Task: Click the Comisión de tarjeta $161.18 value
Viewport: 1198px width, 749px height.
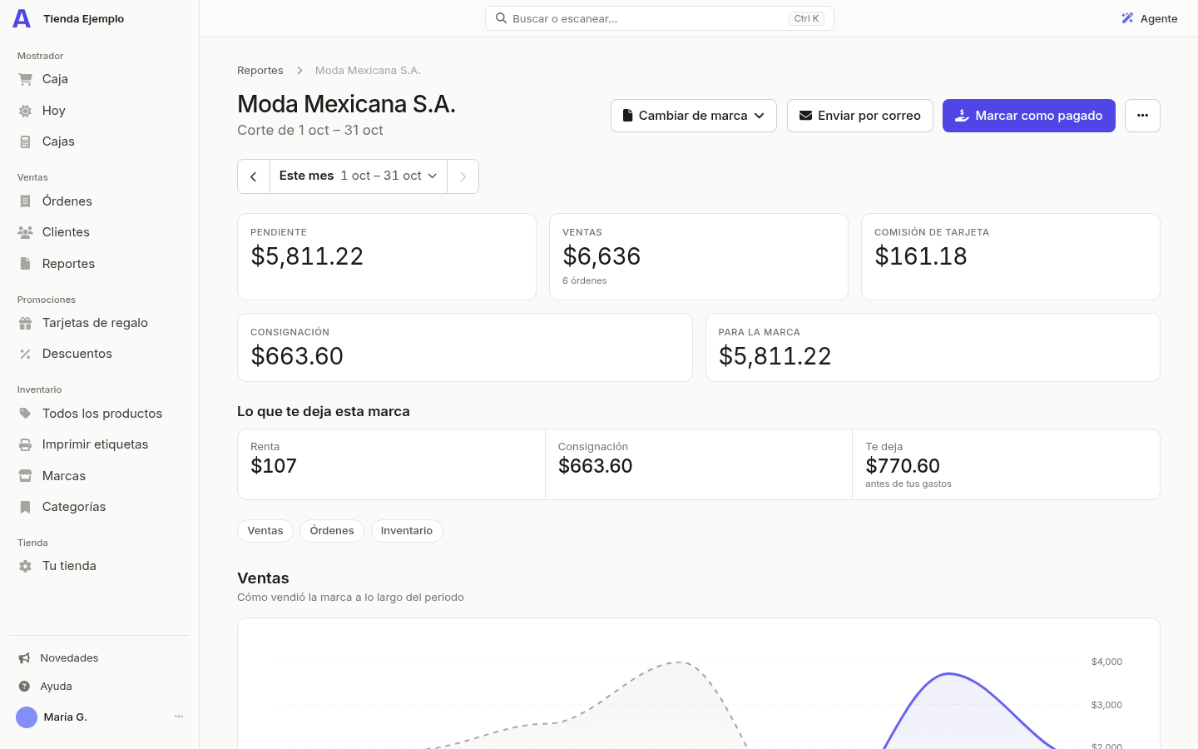Action: tap(921, 256)
